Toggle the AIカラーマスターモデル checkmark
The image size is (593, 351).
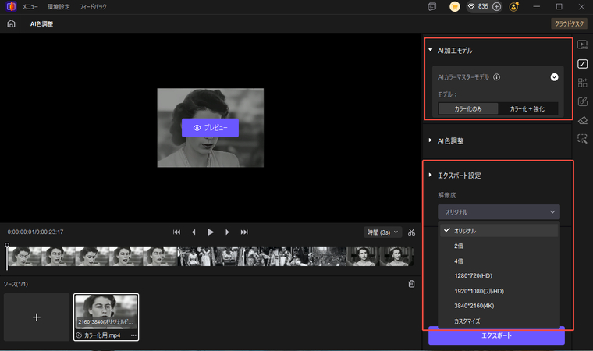[x=555, y=77]
